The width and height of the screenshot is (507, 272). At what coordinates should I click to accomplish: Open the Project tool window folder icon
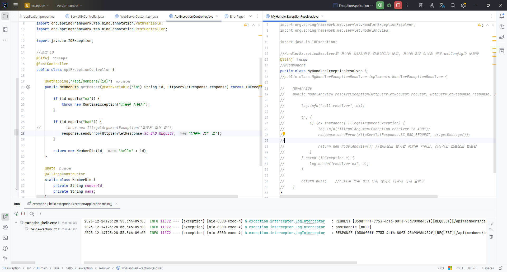coord(5,16)
